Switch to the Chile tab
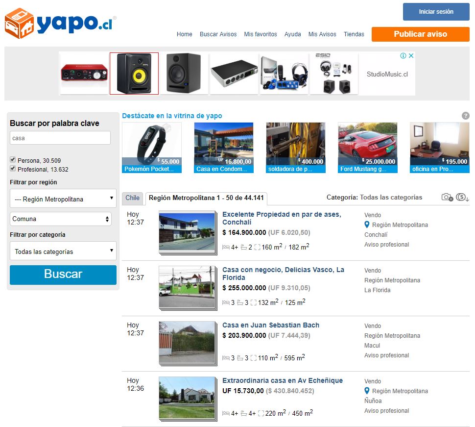This screenshot has height=427, width=475. point(132,198)
